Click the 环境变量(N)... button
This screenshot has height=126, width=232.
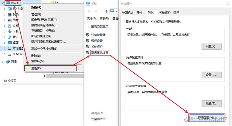[207, 118]
